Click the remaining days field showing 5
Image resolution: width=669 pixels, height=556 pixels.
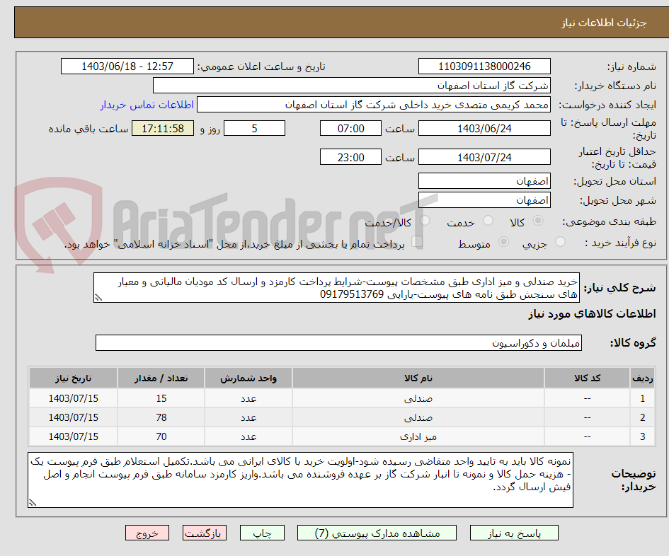254,128
